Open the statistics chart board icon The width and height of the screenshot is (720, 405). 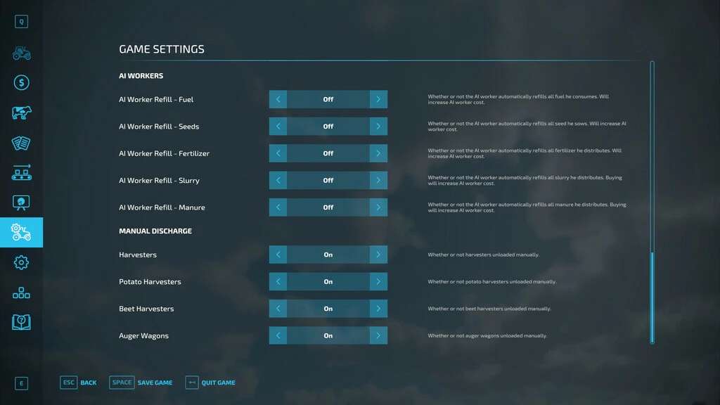click(21, 202)
